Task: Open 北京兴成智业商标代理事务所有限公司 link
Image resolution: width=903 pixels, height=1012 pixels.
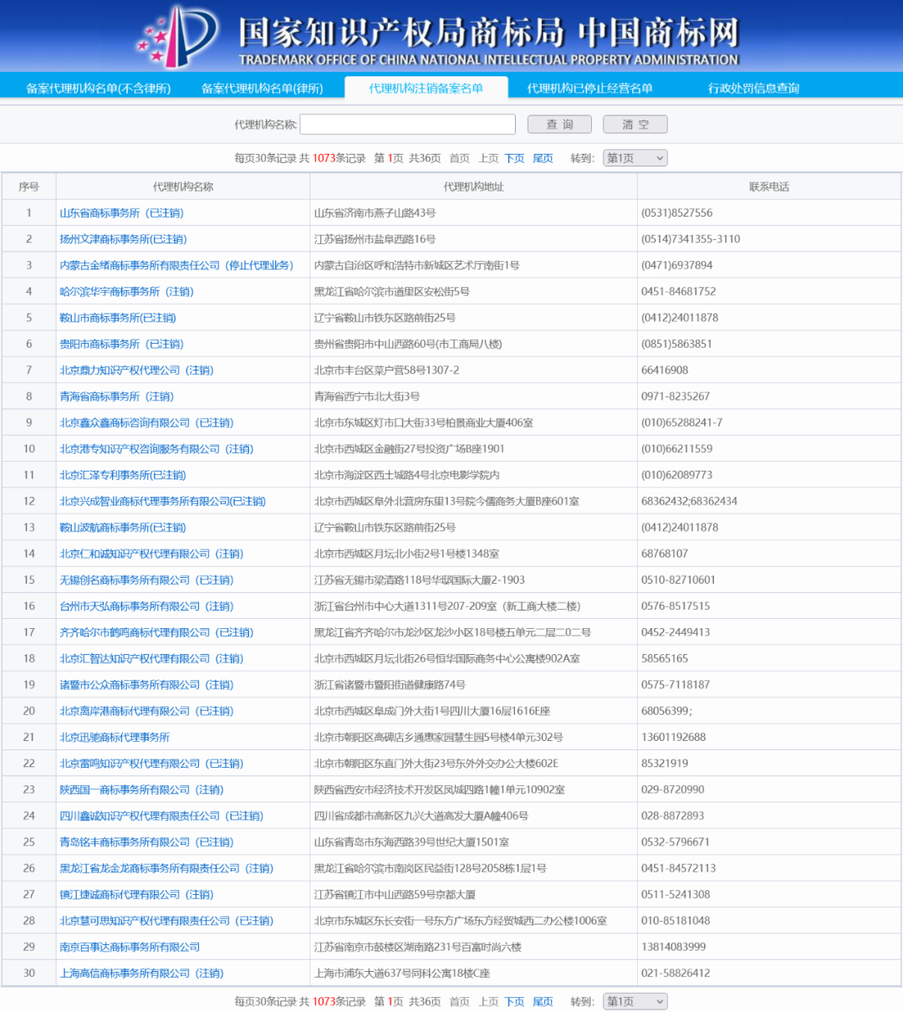Action: 162,502
